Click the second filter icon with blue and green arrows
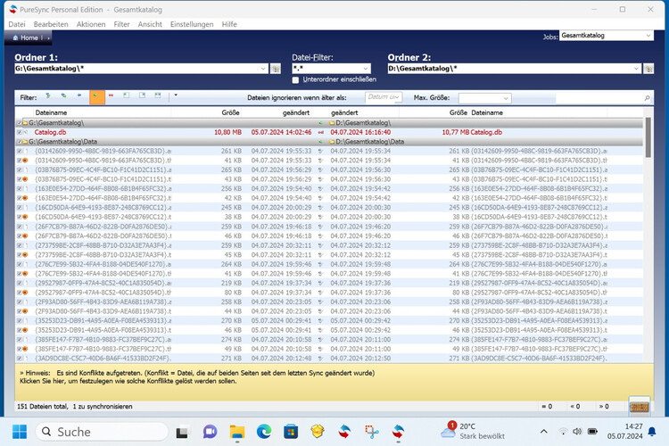Viewport: 669px width, 446px height. pos(63,95)
